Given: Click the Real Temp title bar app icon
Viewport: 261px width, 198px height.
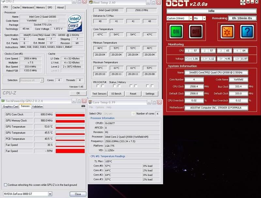Looking at the screenshot, I should 91,2.
